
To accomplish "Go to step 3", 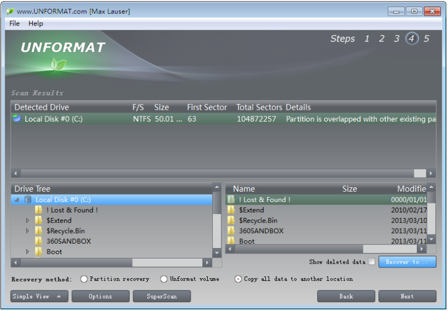I will 397,38.
